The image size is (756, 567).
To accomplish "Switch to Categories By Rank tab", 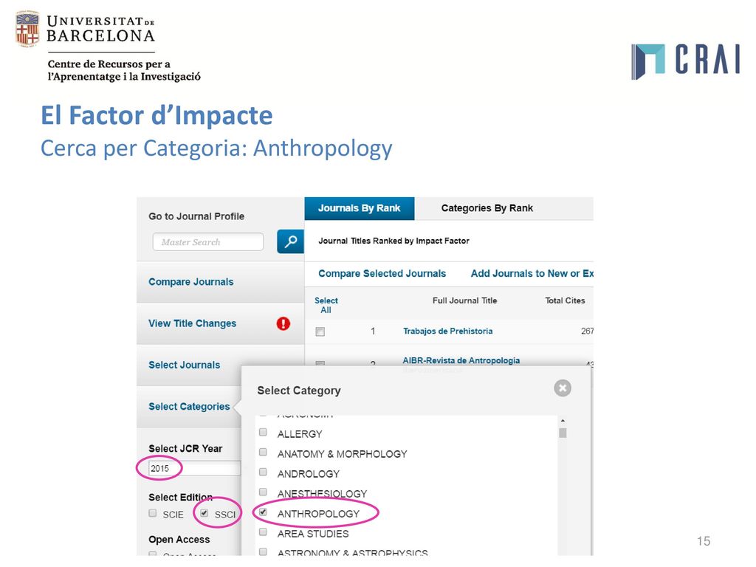I will coord(487,208).
